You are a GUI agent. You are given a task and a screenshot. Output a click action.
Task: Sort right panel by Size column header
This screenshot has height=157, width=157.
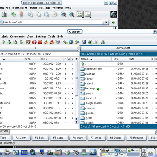[x=120, y=59]
